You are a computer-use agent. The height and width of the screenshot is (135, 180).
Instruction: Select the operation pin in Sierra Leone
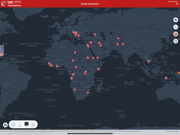(x=49, y=64)
